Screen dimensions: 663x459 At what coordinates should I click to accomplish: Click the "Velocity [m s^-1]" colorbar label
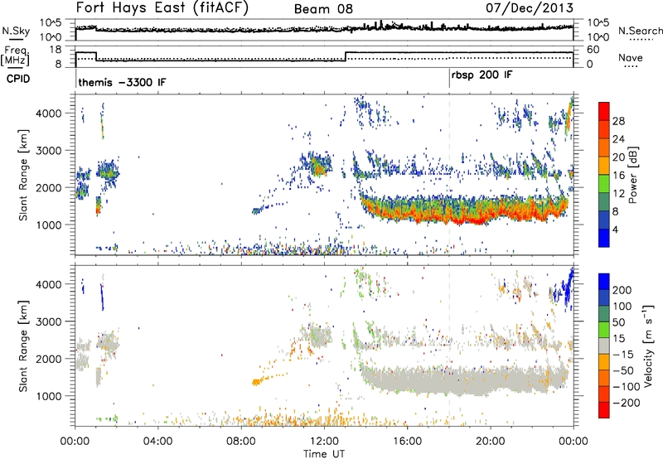point(648,345)
